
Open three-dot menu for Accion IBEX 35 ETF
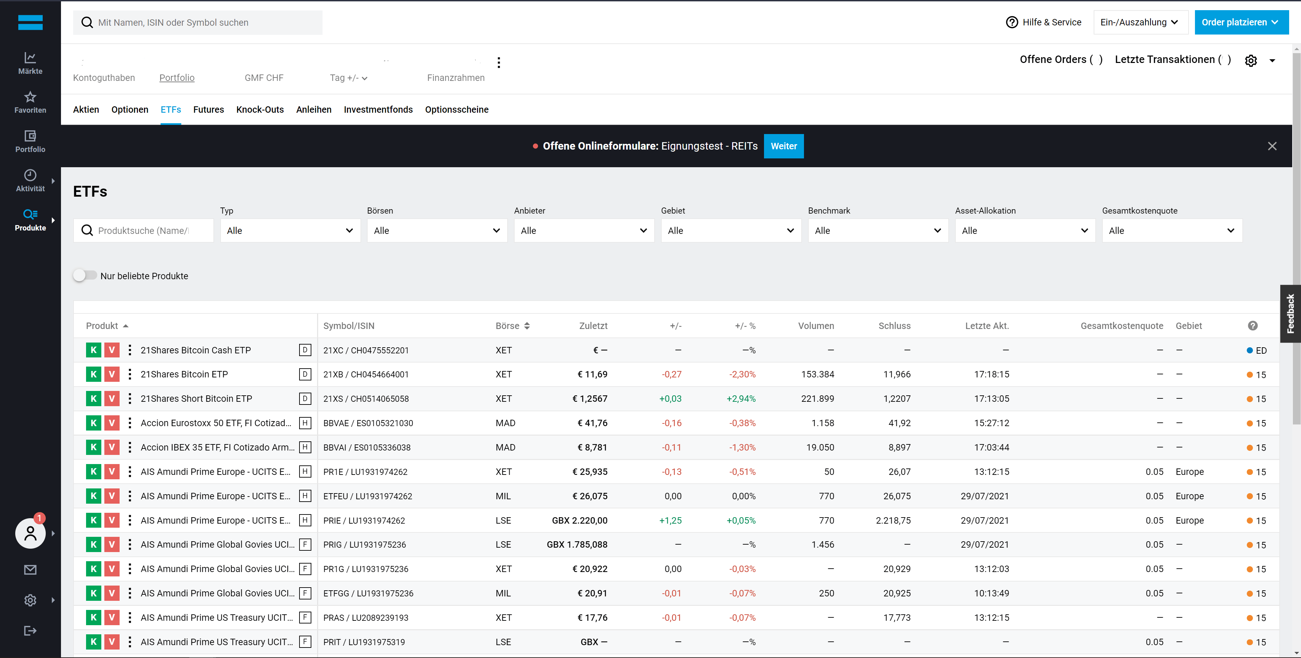130,447
